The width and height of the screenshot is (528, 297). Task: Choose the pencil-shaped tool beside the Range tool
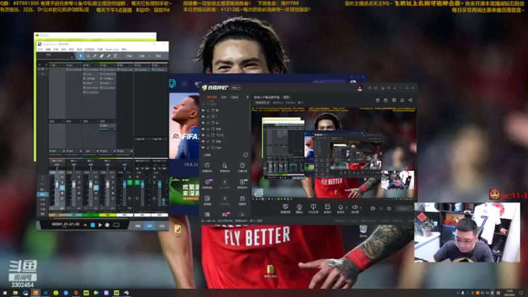click(95, 56)
